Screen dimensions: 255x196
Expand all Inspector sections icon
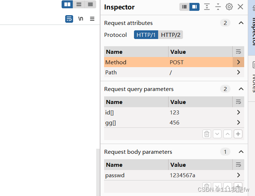tap(207, 7)
